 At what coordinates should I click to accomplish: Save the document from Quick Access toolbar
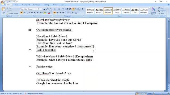point(7,2)
